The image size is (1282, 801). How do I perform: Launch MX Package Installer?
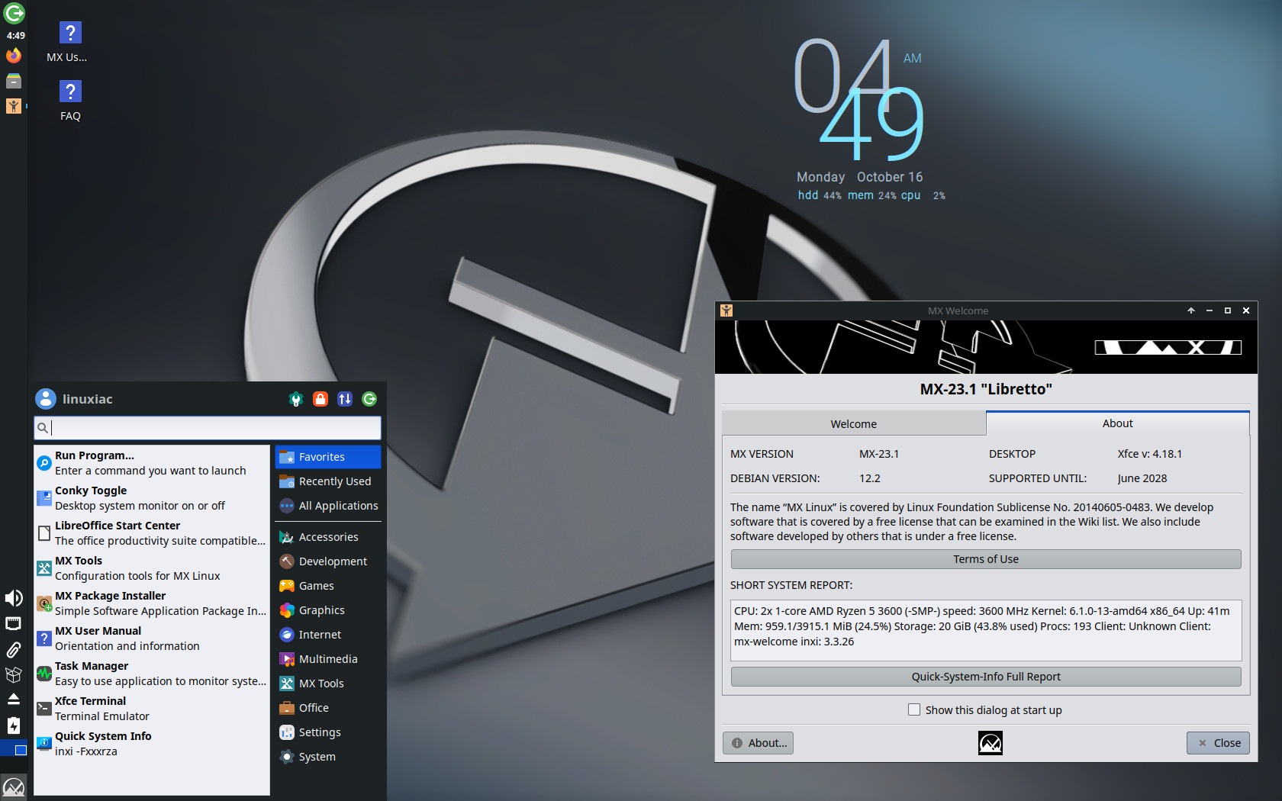click(x=152, y=603)
